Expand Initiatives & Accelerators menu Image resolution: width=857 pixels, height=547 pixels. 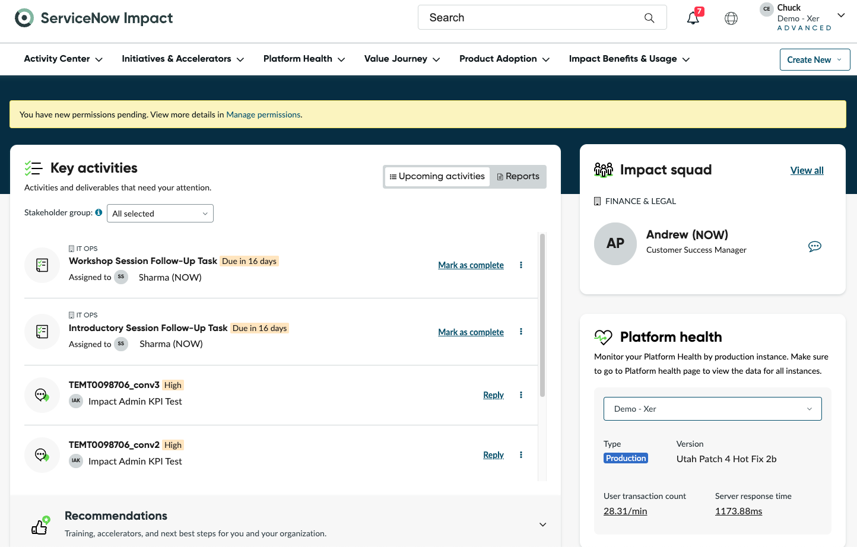click(183, 59)
